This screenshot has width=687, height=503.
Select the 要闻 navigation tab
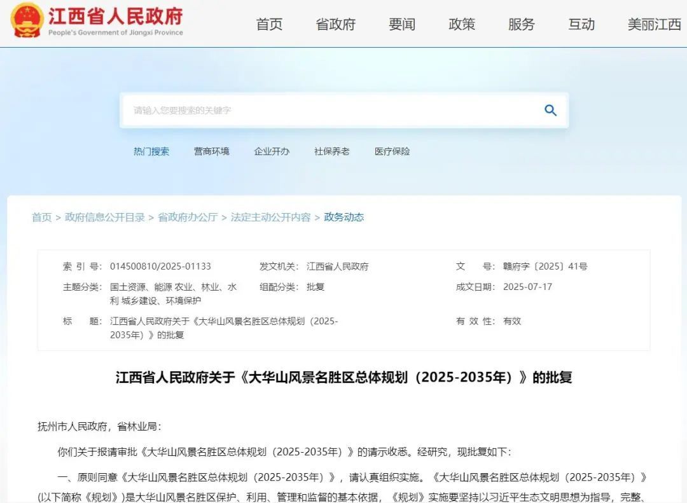tap(401, 24)
